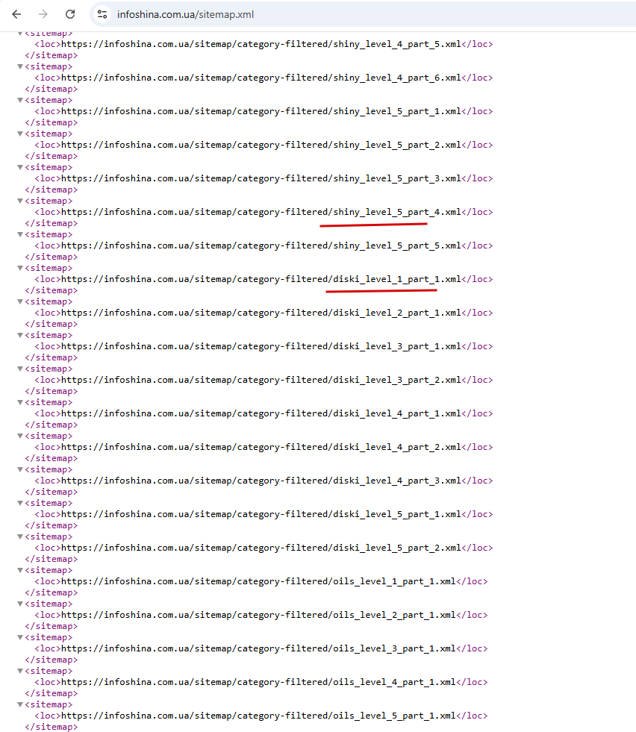Viewport: 636px width, 732px height.
Task: Click the diski_level_2_part_1.xml URL text
Action: [261, 313]
